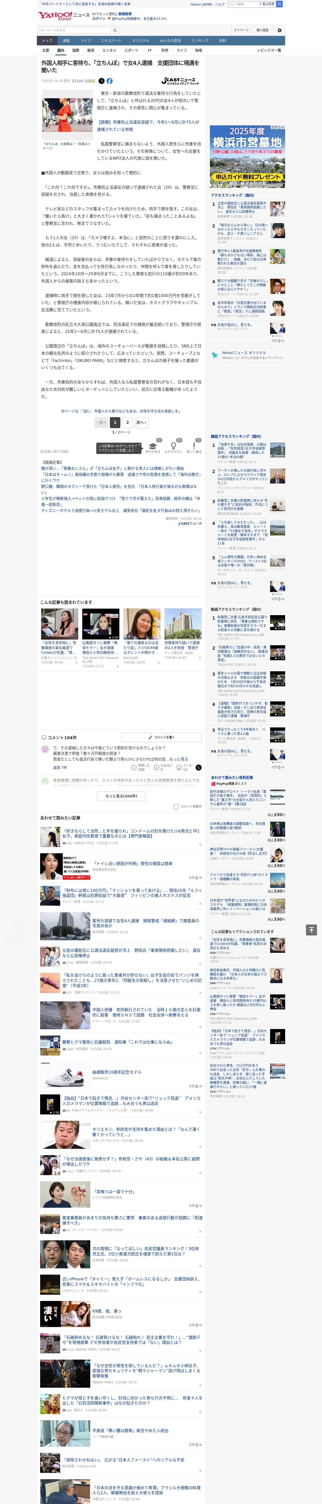Open the 購入履歴 menu
The height and width of the screenshot is (1504, 322).
tap(262, 30)
